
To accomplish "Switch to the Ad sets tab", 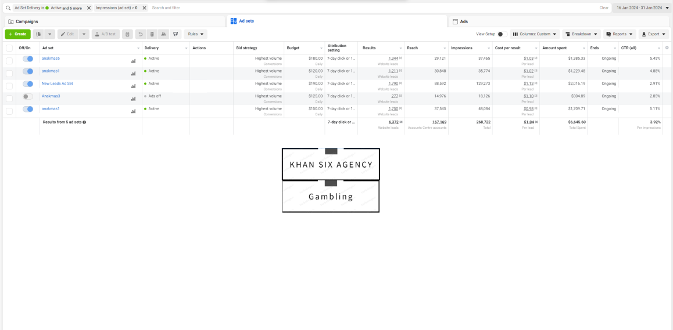I will 336,20.
